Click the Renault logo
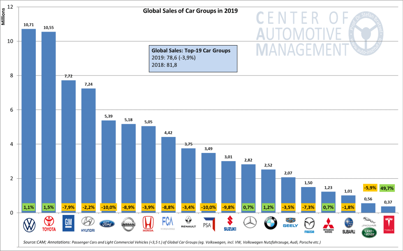The height and width of the screenshot is (251, 403). click(x=188, y=222)
